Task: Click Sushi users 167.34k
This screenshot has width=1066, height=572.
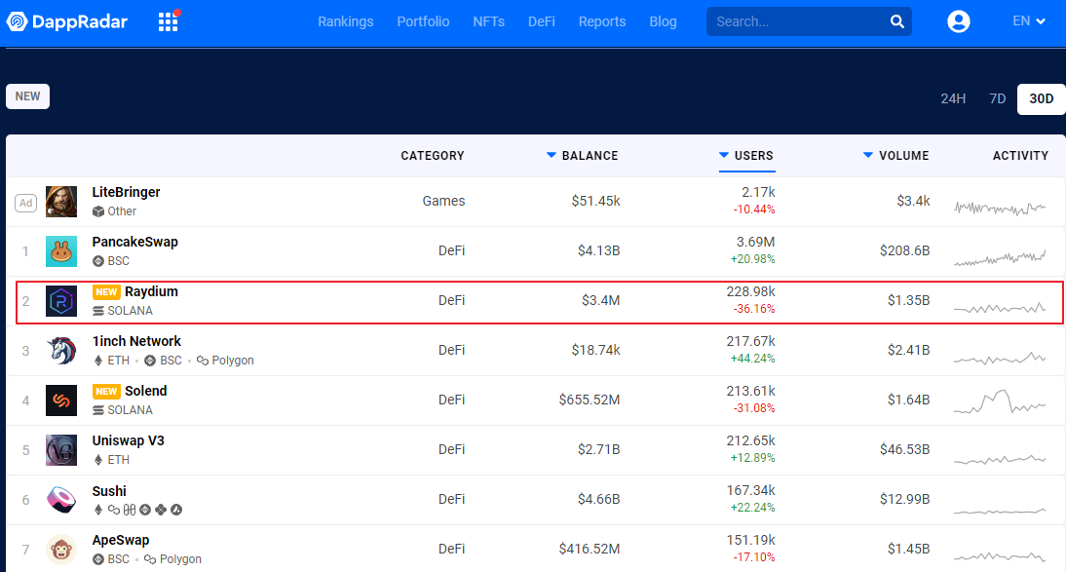Action: click(x=750, y=490)
